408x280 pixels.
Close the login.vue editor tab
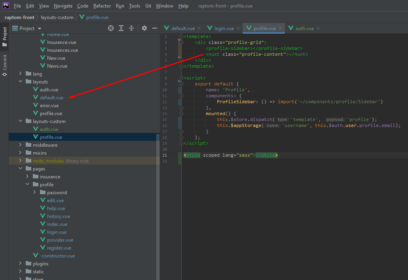point(238,28)
